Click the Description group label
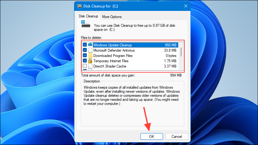This screenshot has width=258, height=145. tap(91, 81)
